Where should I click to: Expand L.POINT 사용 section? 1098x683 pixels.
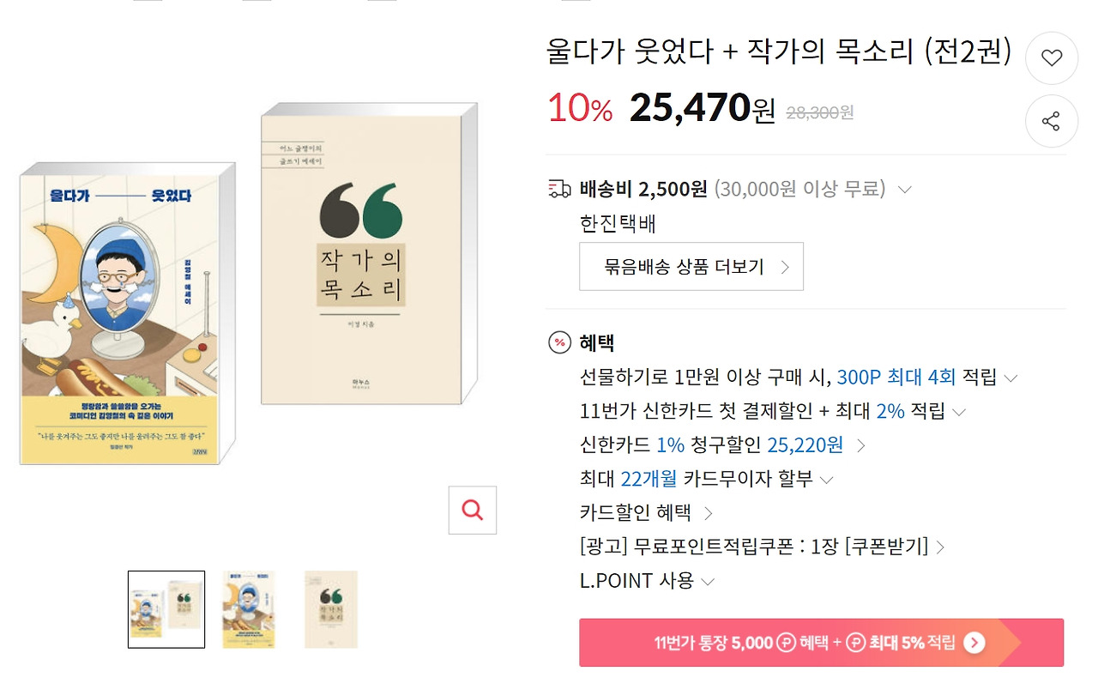coord(708,581)
